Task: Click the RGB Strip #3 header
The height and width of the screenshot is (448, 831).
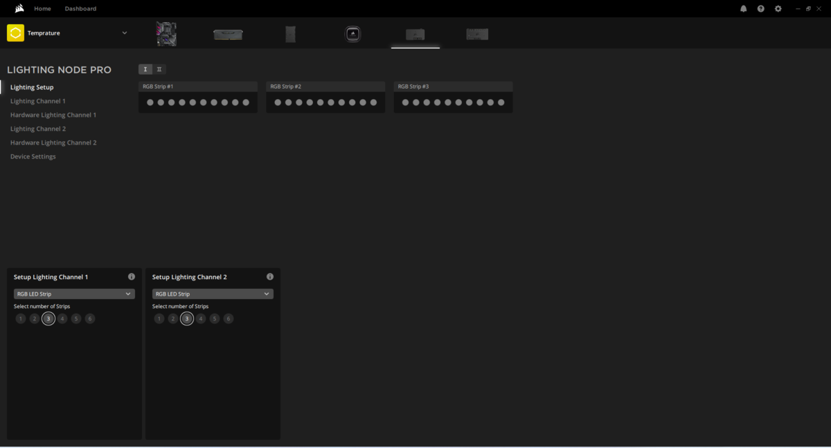Action: (x=454, y=87)
